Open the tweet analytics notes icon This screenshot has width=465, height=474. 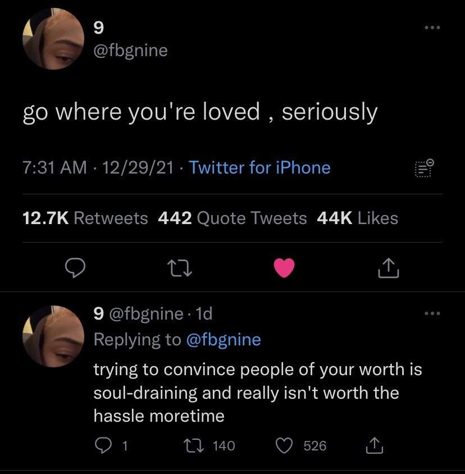424,168
